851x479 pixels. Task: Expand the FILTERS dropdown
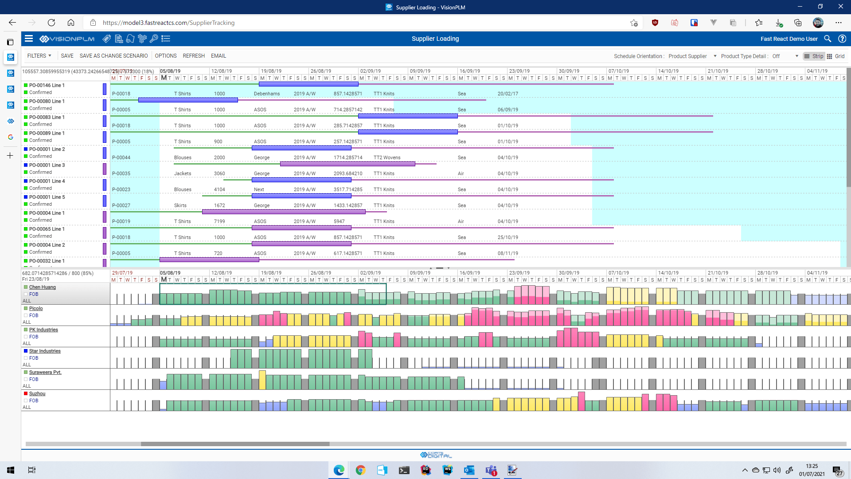click(x=39, y=56)
